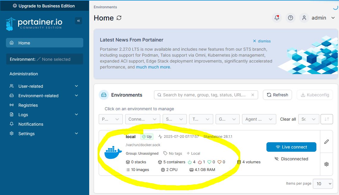
Task: Dismiss the Latest News banner
Action: tap(262, 41)
